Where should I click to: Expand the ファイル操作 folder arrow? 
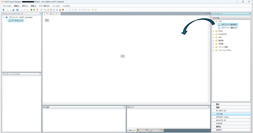[213, 47]
